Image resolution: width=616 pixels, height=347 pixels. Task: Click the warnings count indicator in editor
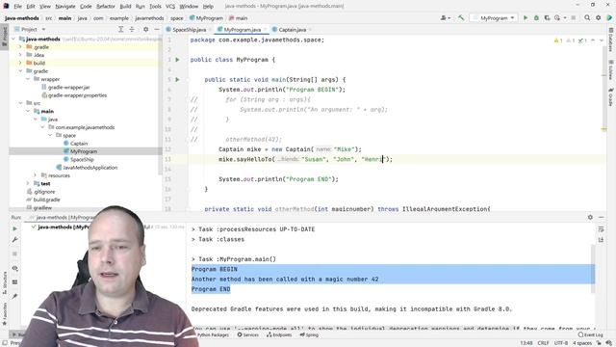[x=558, y=40]
